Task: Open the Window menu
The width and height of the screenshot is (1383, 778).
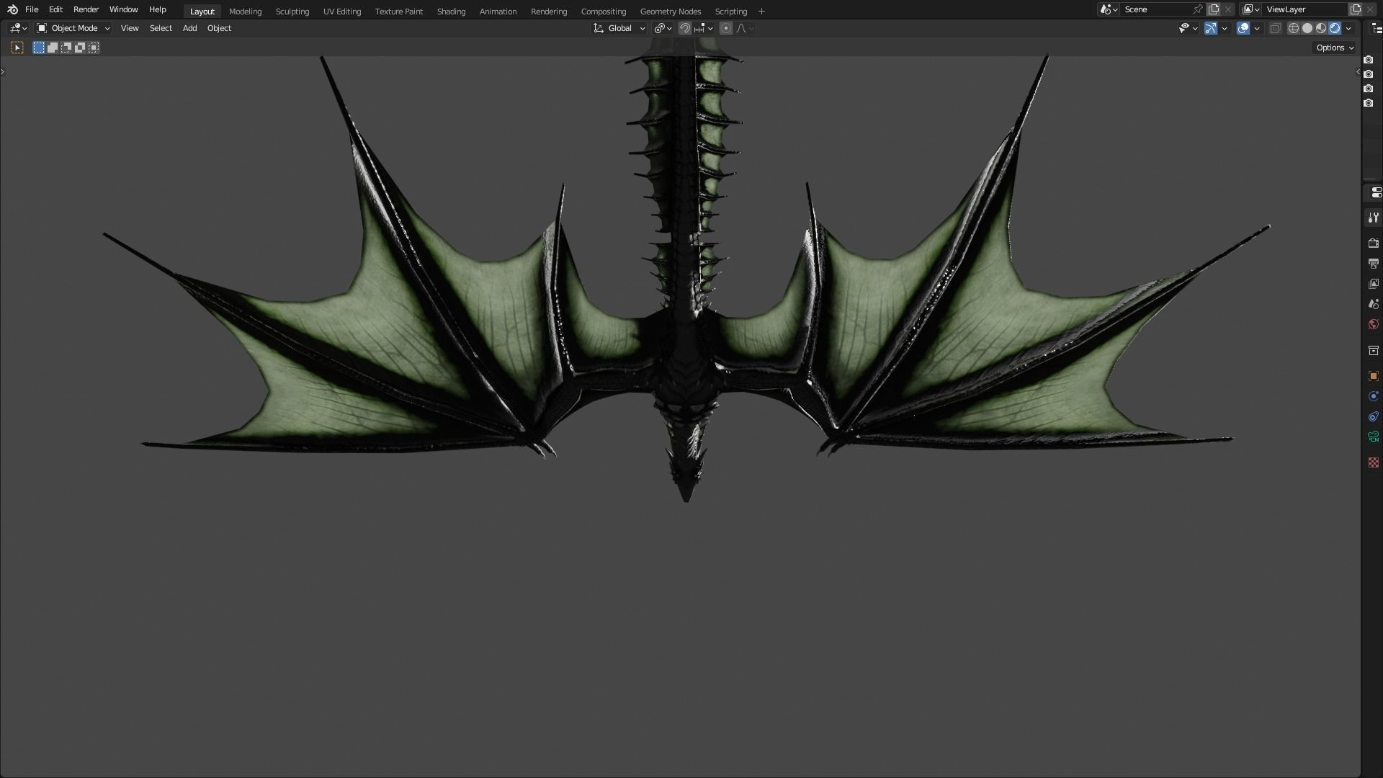Action: click(123, 9)
